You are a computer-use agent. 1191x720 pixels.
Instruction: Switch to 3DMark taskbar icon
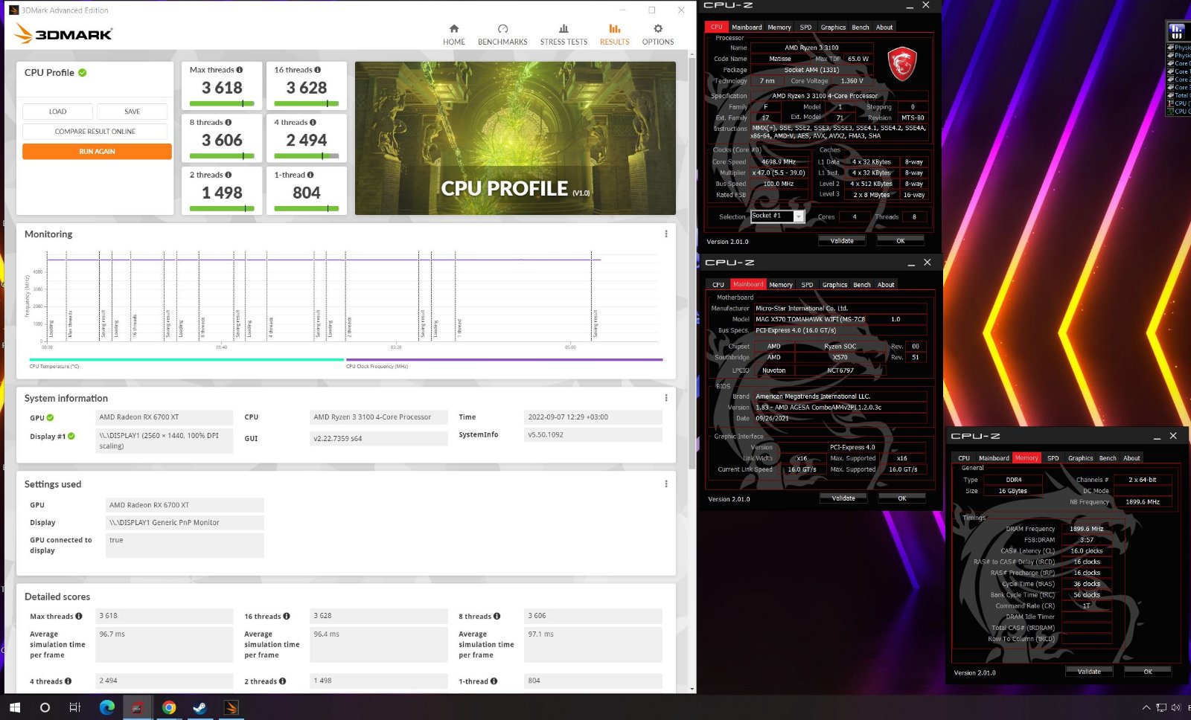(231, 707)
